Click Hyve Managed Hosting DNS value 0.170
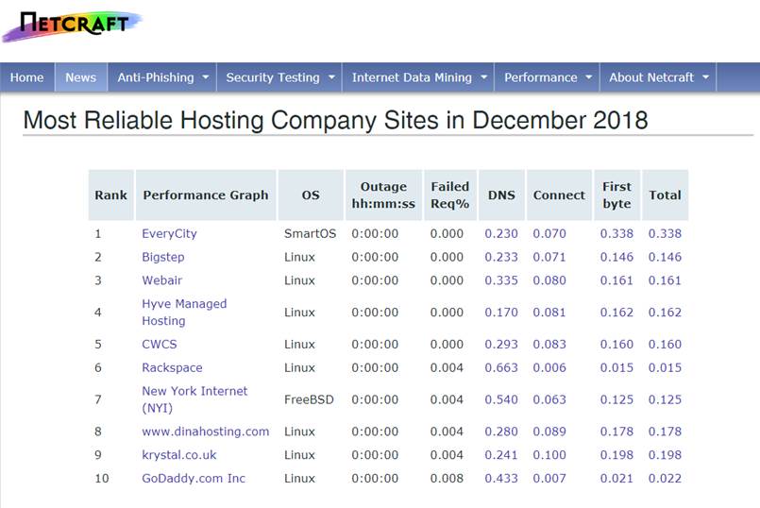760x508 pixels. [501, 313]
